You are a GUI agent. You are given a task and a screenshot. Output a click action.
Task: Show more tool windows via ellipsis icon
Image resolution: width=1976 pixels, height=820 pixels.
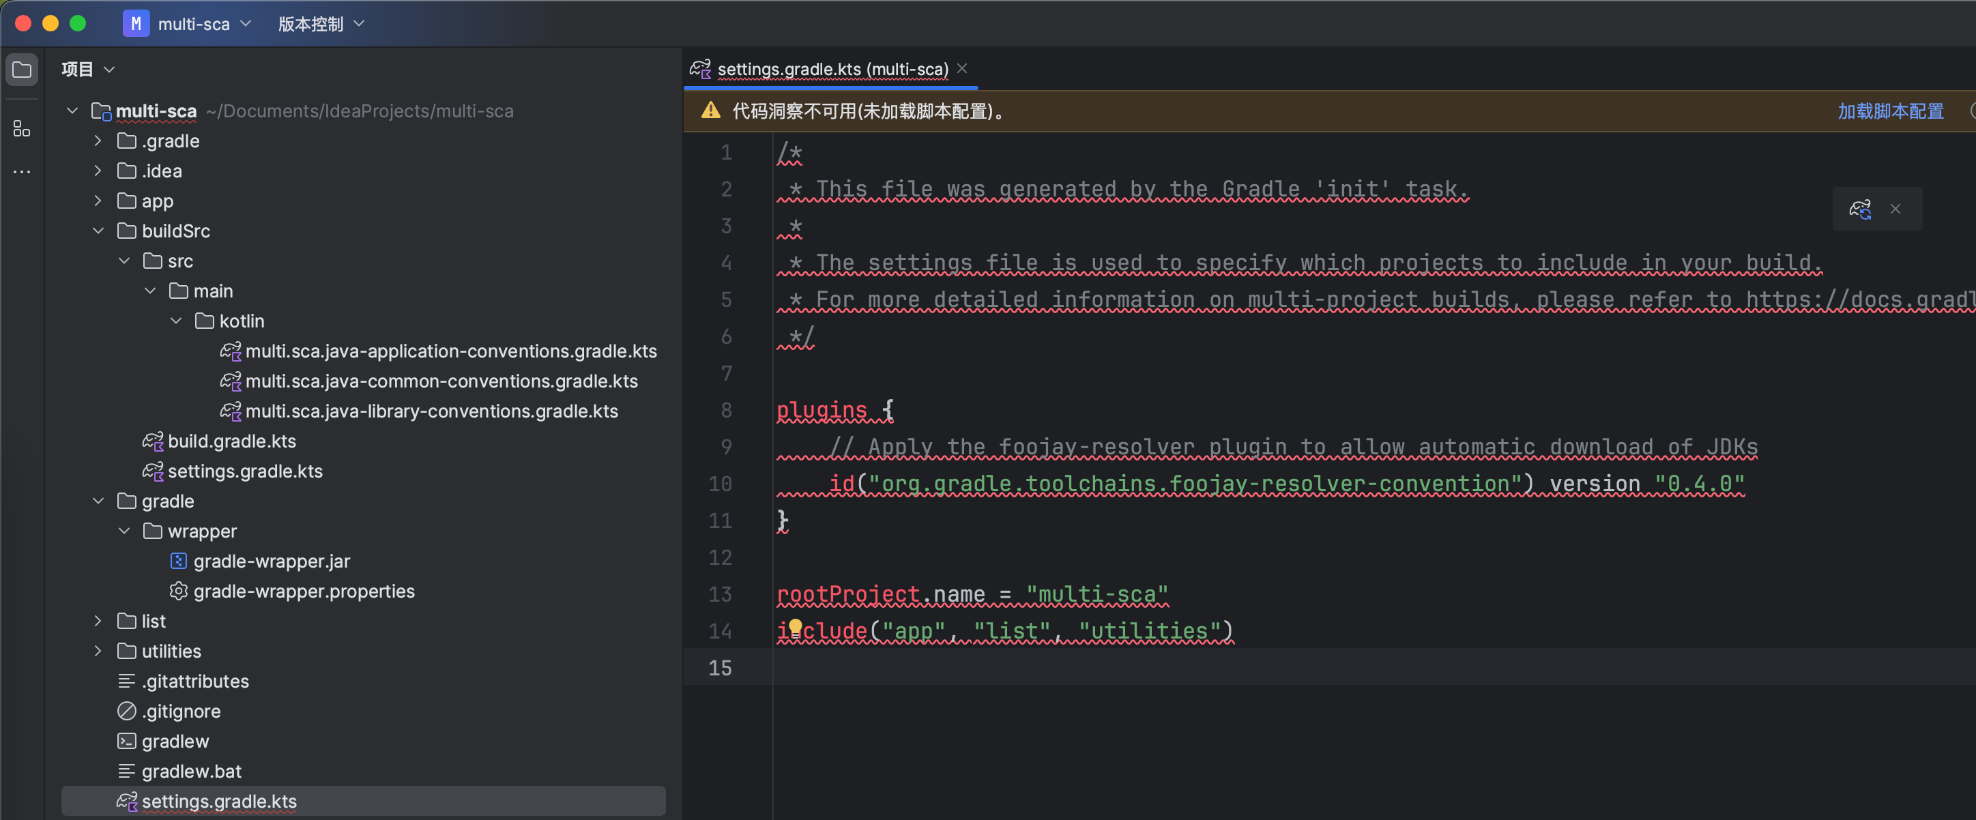[x=23, y=171]
